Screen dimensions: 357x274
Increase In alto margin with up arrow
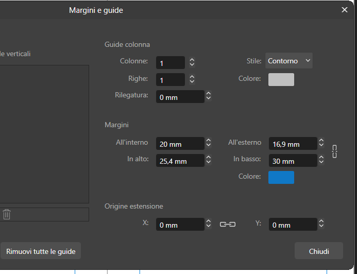pos(208,158)
